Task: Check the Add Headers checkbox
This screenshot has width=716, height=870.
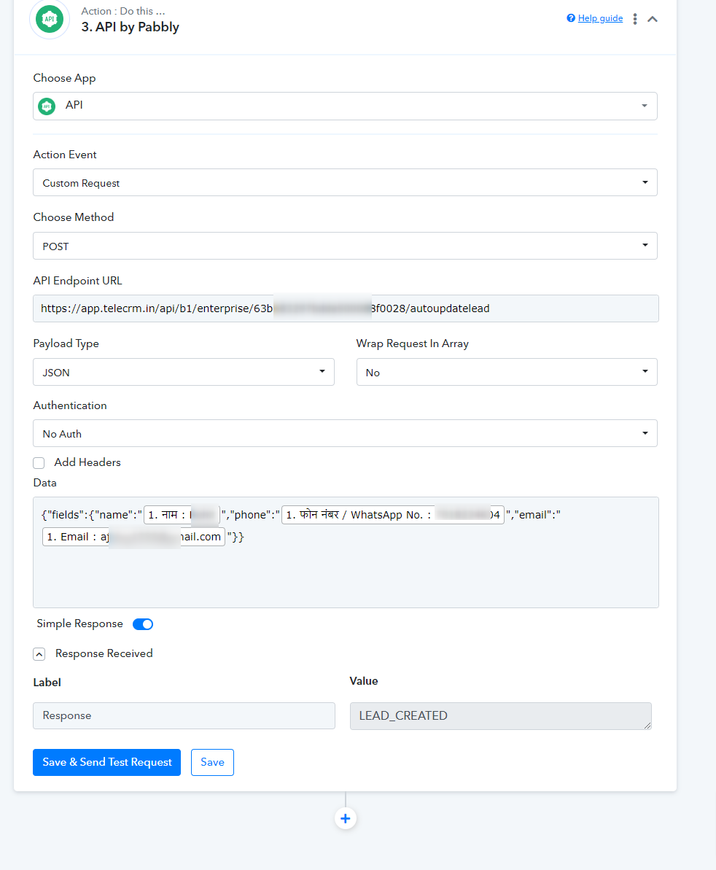Action: (39, 463)
